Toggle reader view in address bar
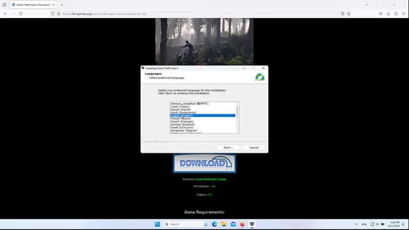Viewport: 409px width, 230px height. tap(342, 14)
